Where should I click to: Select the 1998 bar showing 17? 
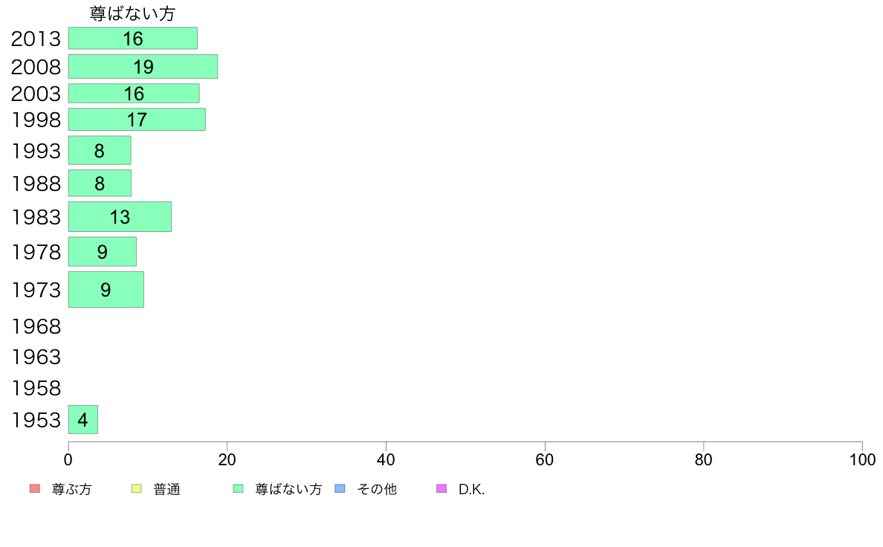(137, 120)
